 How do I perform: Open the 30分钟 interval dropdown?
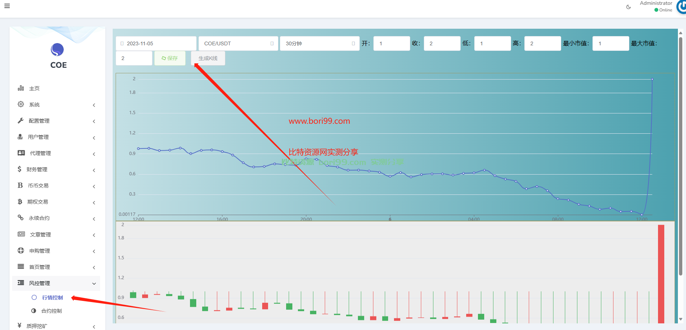click(x=320, y=43)
